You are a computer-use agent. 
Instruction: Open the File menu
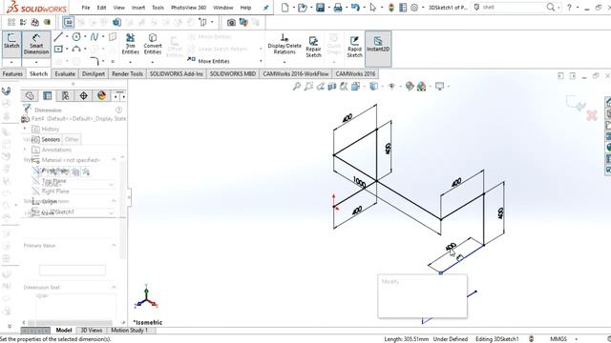coord(86,8)
